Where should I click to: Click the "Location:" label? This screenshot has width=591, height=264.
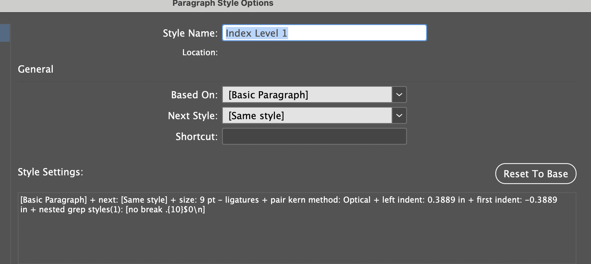[x=200, y=52]
